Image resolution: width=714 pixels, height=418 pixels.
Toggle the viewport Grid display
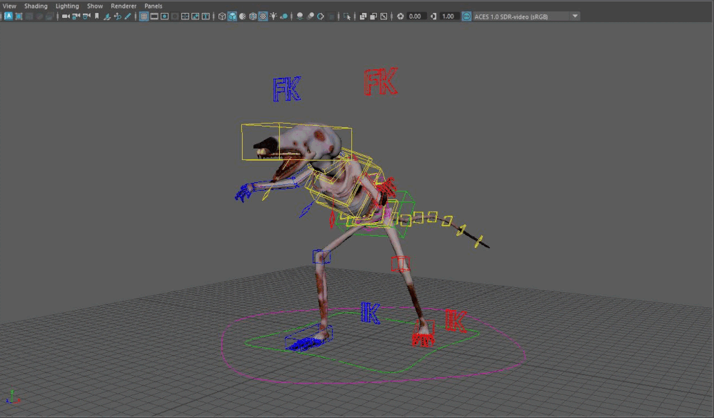[x=144, y=16]
